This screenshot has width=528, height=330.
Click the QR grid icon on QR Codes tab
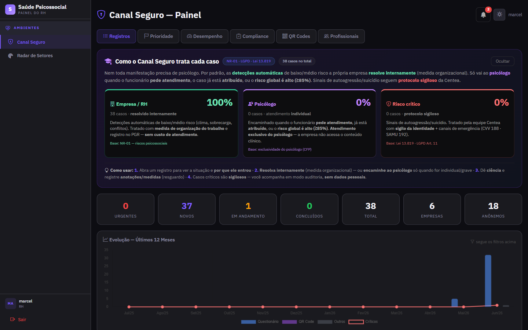[x=285, y=36]
